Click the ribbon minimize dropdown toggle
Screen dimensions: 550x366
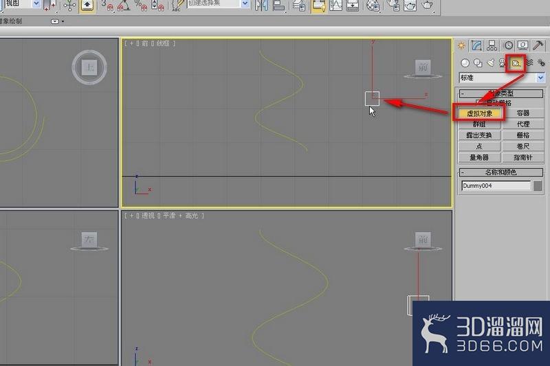[55, 21]
